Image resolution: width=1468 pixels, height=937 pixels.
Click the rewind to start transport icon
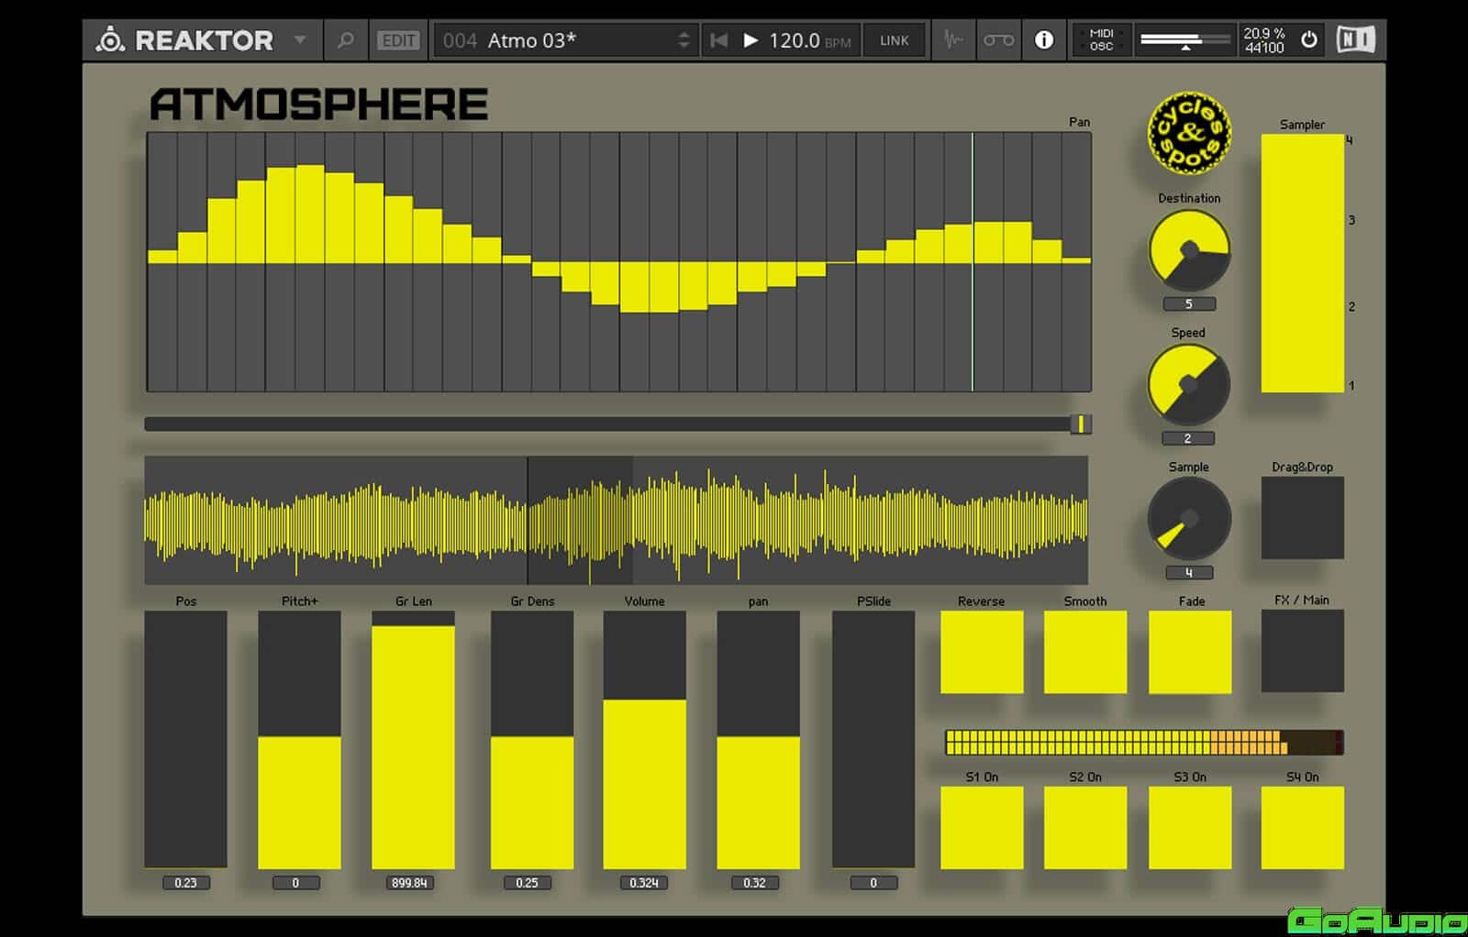(x=719, y=40)
